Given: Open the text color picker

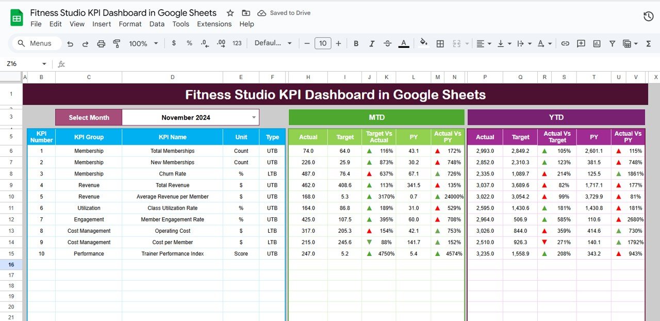Looking at the screenshot, I should click(404, 43).
